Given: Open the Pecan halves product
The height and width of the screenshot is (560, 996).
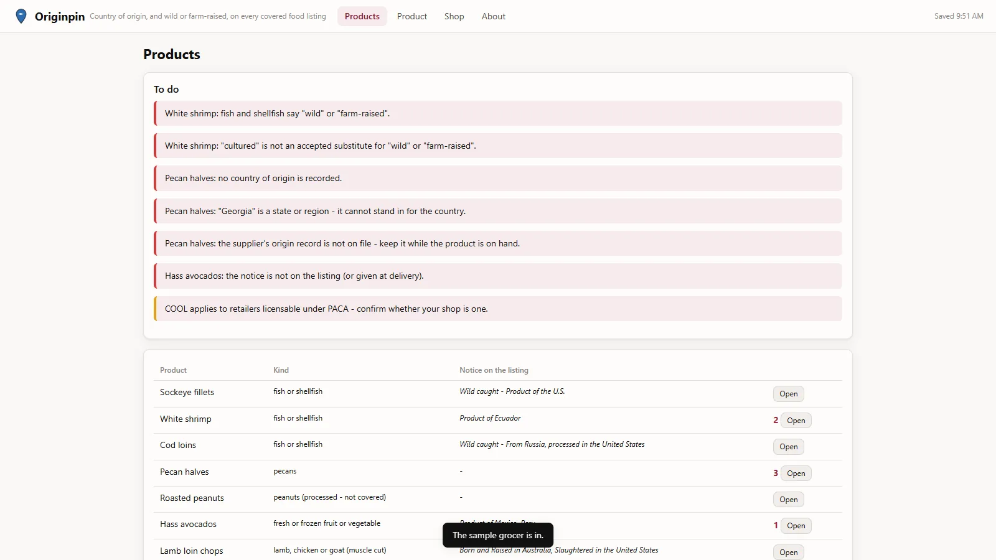Looking at the screenshot, I should [x=796, y=474].
